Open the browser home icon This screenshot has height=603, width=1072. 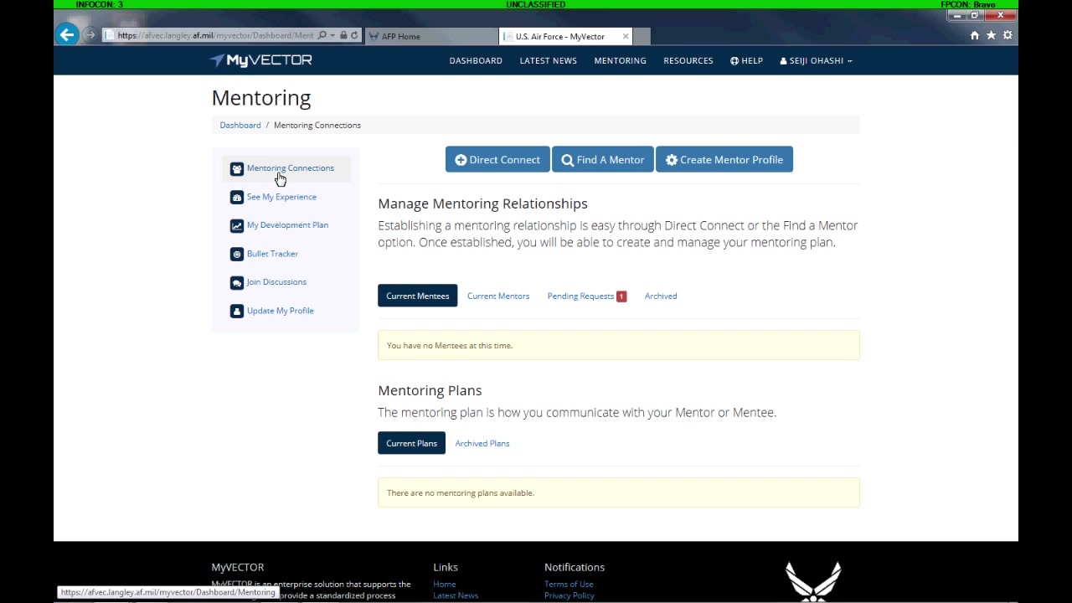pyautogui.click(x=974, y=35)
